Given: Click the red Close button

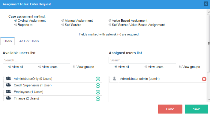Looking at the screenshot, I should [170, 109].
